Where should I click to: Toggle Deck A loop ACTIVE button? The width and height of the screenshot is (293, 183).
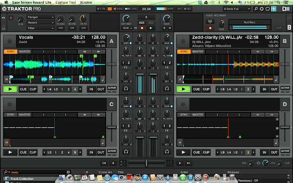pos(112,88)
